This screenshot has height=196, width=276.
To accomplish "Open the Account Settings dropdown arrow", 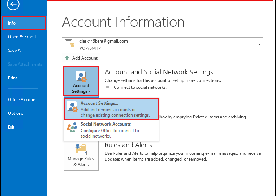I will [x=90, y=91].
